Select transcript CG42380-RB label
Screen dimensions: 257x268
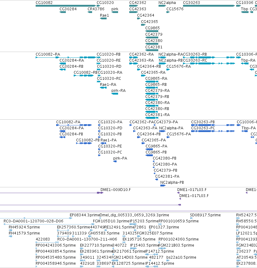click(x=157, y=109)
